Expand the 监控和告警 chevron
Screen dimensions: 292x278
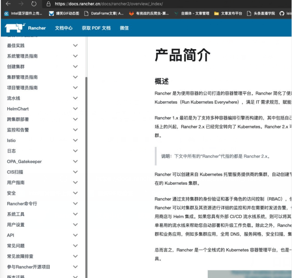[75, 130]
